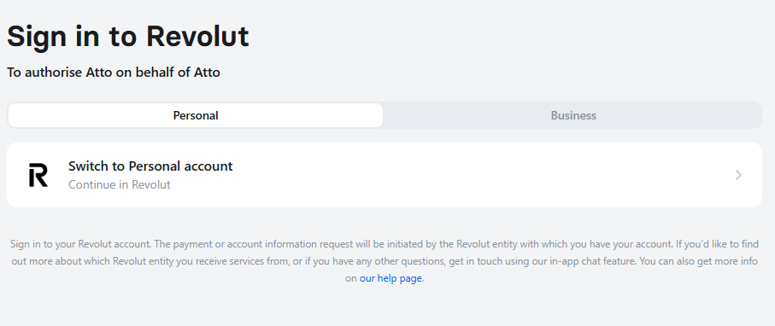Click the "Sign in to Revolut" heading
Screen dimensions: 775x326
pyautogui.click(x=127, y=36)
